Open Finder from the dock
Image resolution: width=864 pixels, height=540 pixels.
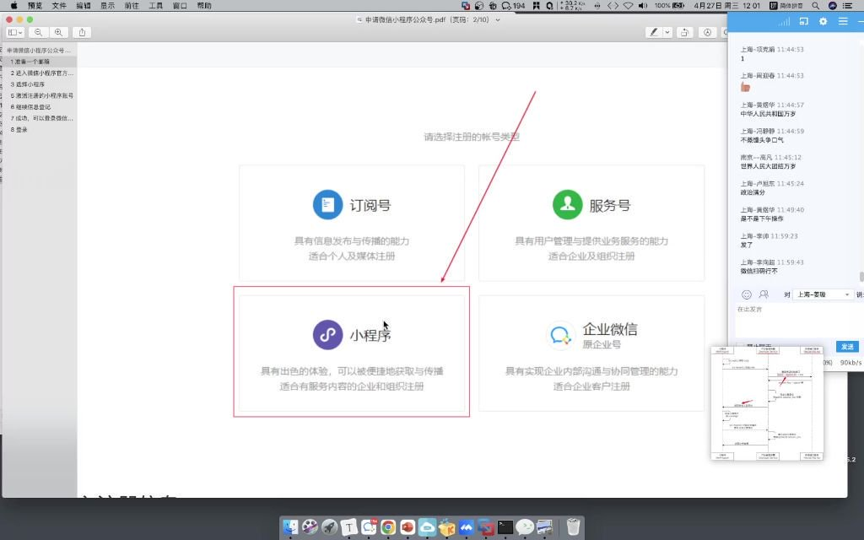click(x=290, y=527)
